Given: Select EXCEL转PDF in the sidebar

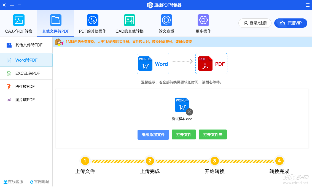Looking at the screenshot, I should (26, 73).
